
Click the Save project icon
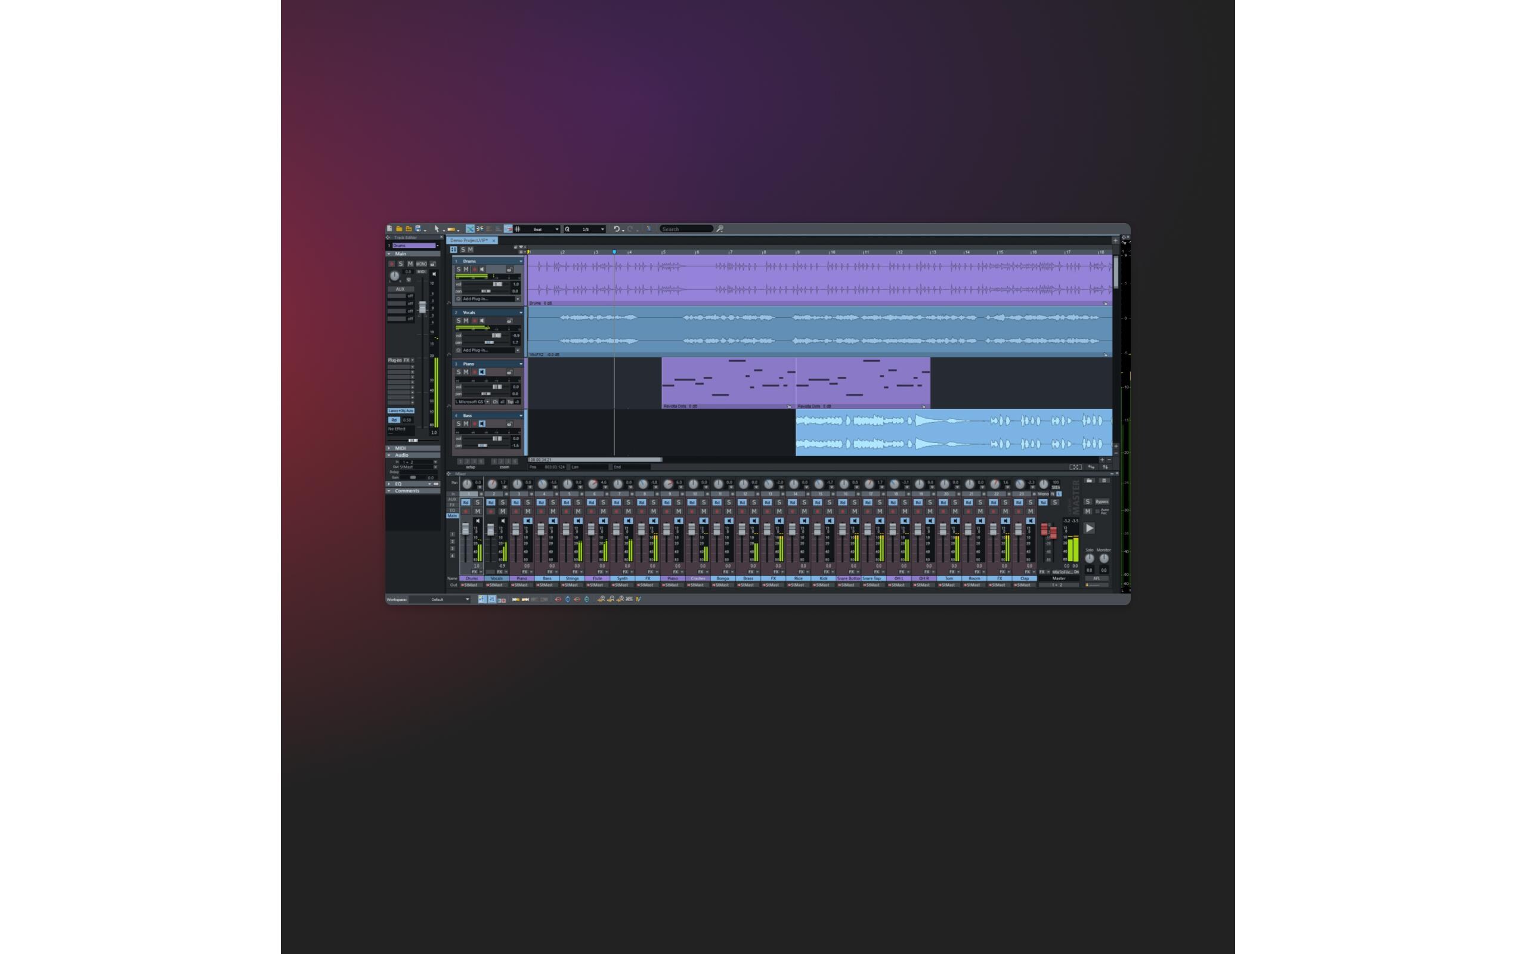pos(418,230)
